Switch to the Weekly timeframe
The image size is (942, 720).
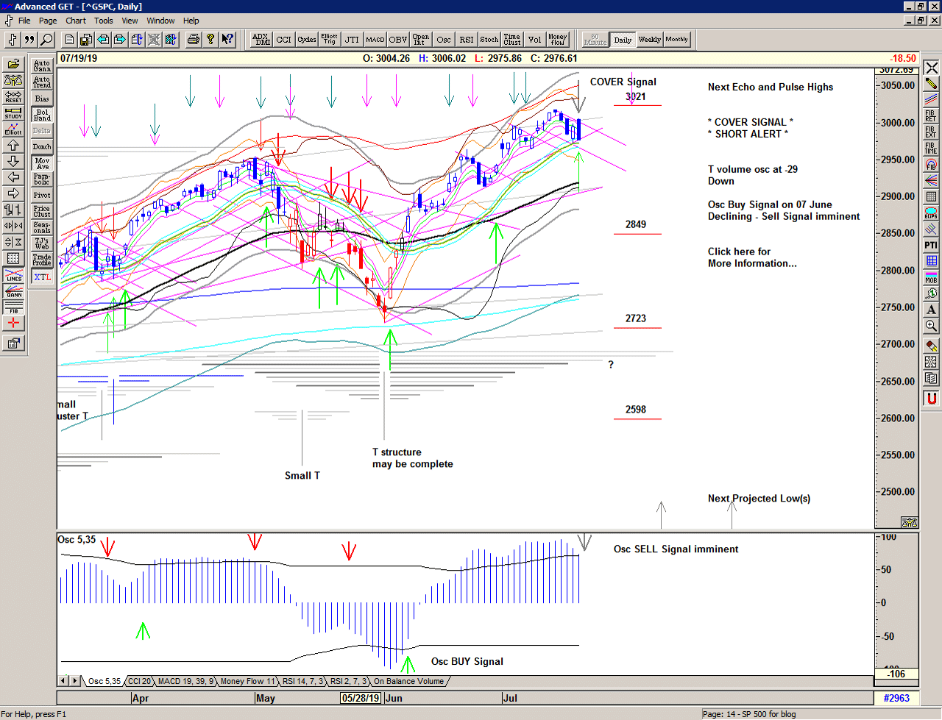coord(649,40)
